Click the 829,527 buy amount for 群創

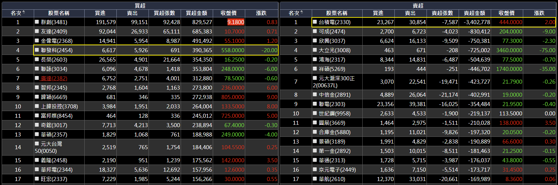pyautogui.click(x=202, y=22)
